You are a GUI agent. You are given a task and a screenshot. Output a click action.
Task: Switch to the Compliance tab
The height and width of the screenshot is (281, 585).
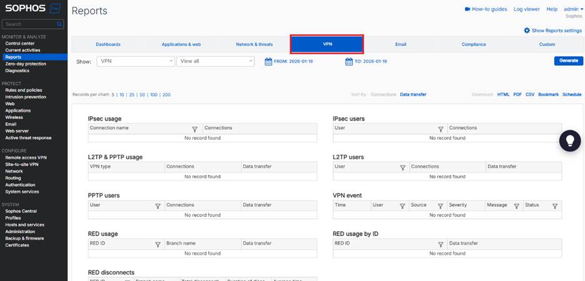pos(474,44)
